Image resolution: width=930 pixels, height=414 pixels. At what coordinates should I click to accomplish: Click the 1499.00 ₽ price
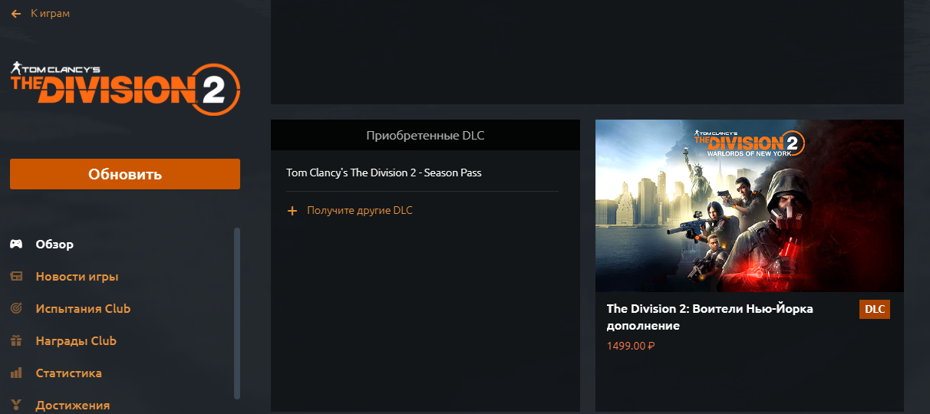[x=631, y=346]
